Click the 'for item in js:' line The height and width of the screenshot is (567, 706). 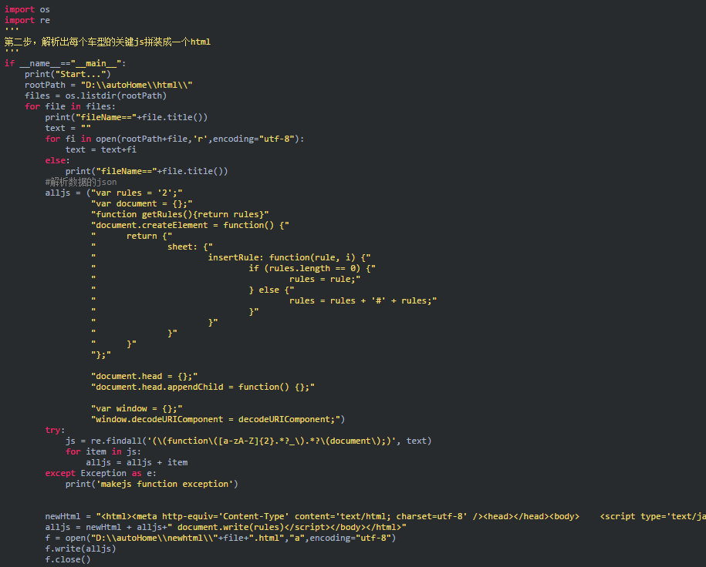click(x=103, y=452)
